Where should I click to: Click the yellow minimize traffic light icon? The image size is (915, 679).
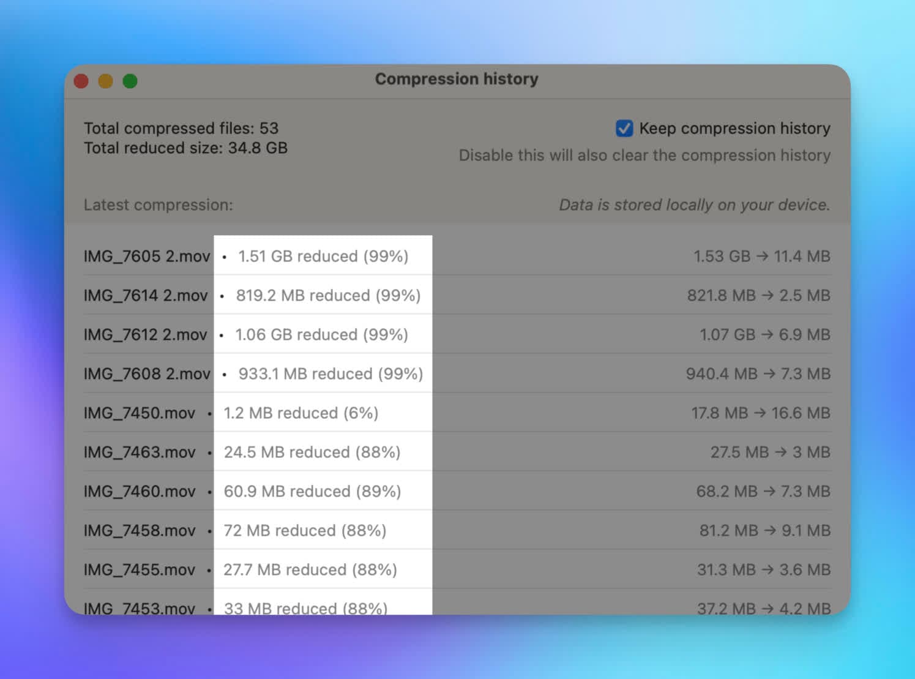tap(105, 80)
